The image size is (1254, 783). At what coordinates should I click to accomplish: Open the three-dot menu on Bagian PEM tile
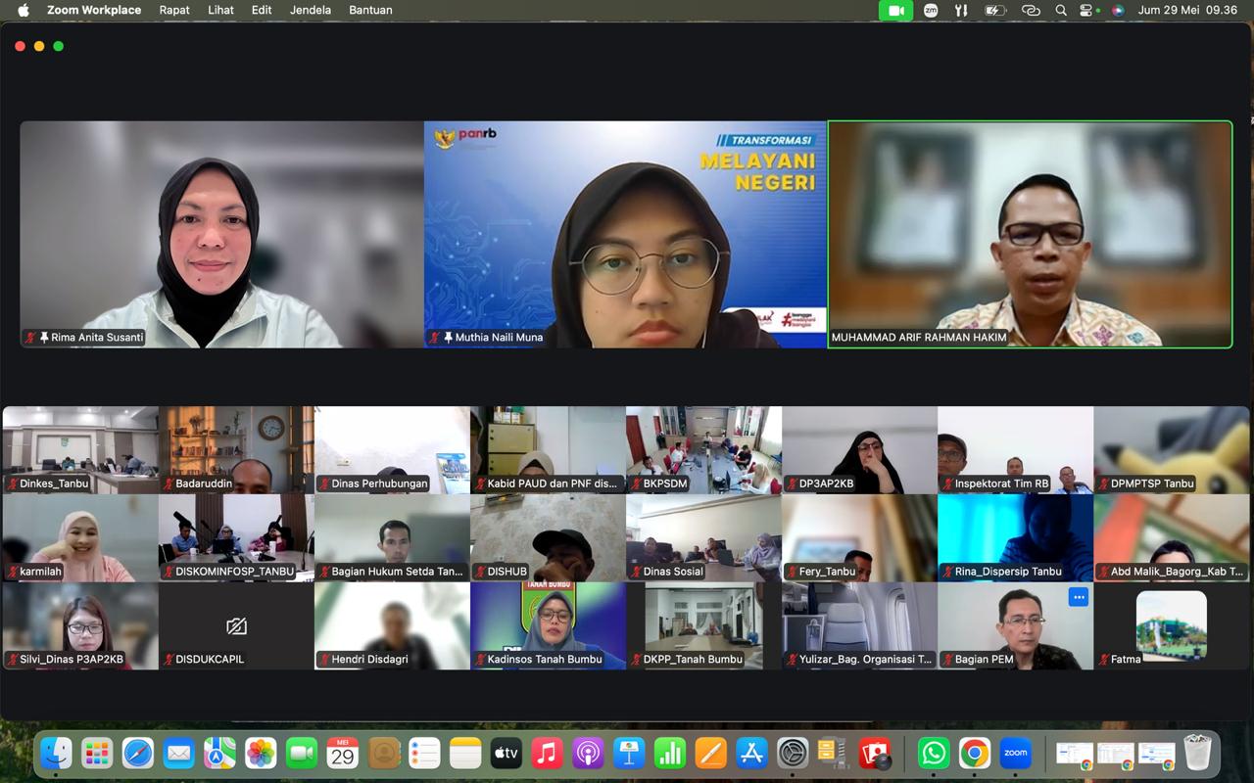click(1079, 597)
